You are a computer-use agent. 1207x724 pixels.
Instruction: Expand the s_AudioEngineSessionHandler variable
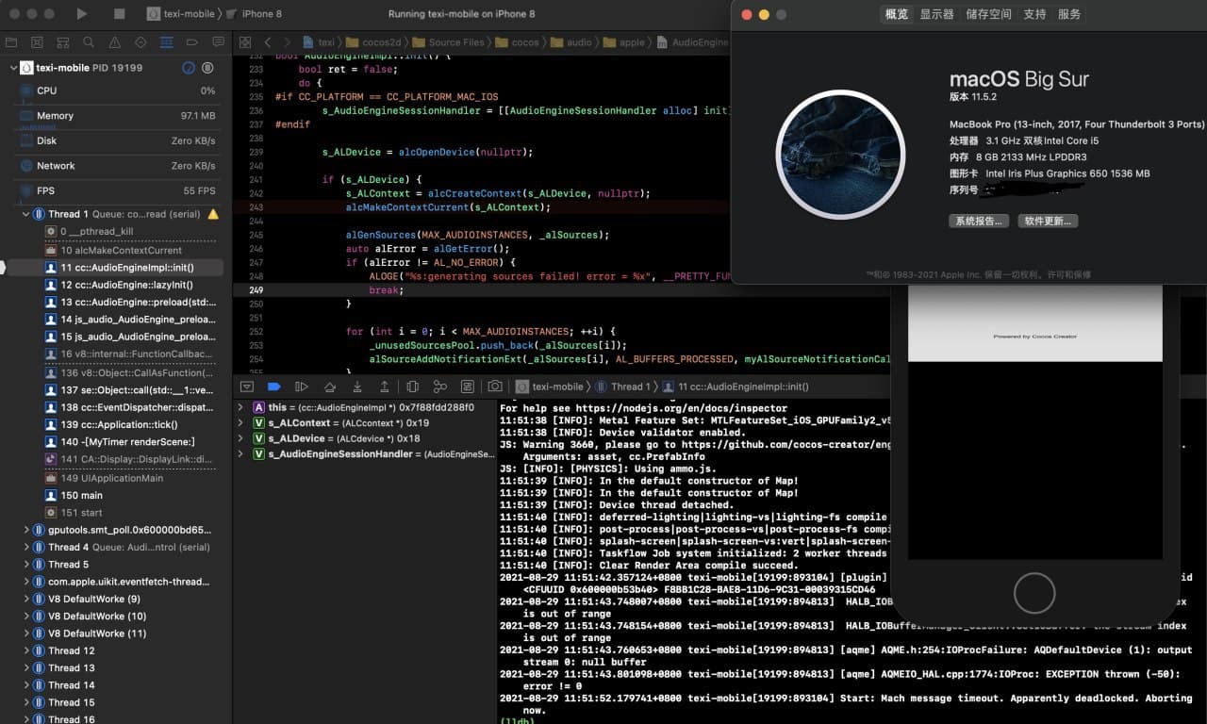point(241,453)
